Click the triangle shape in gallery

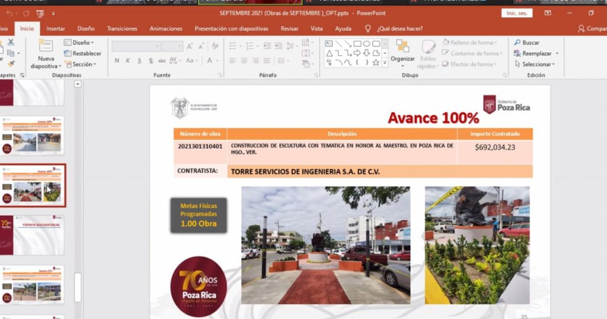[x=329, y=53]
